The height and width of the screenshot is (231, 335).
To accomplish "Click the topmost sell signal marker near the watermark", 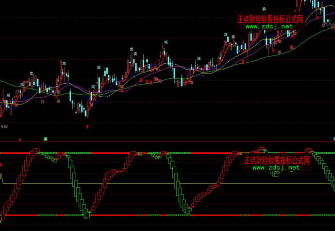I will (x=264, y=9).
